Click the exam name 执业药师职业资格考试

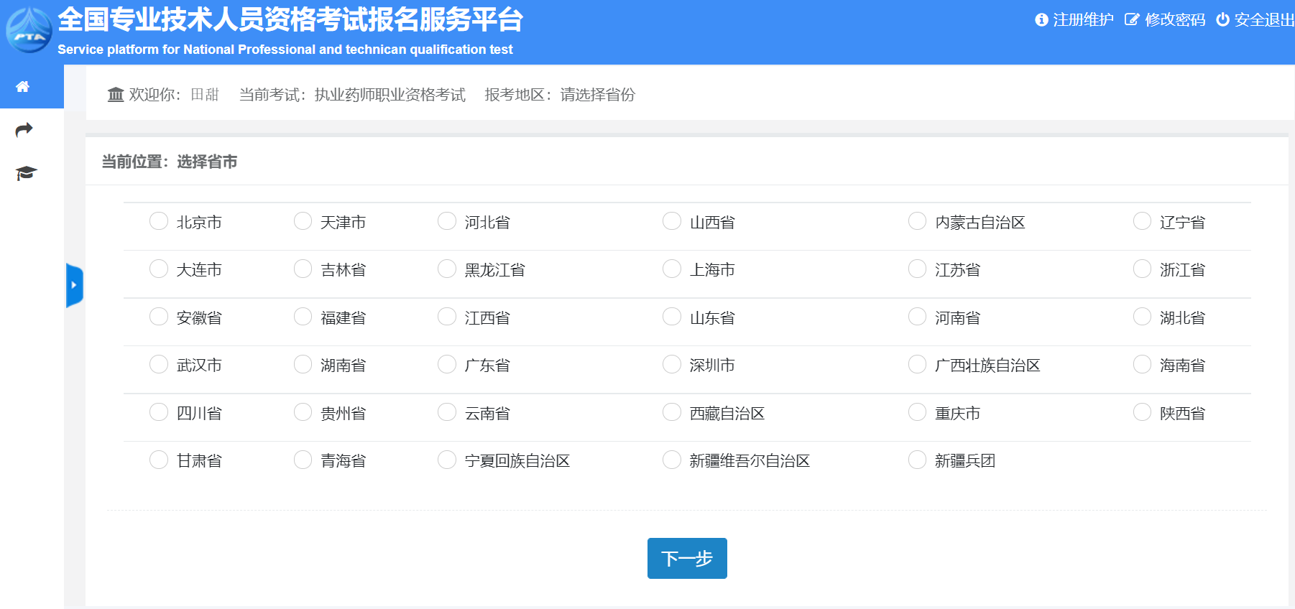coord(390,95)
